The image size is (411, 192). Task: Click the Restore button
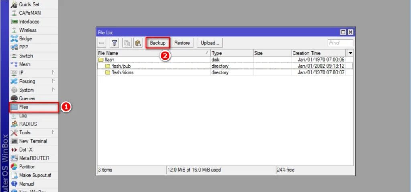[182, 43]
